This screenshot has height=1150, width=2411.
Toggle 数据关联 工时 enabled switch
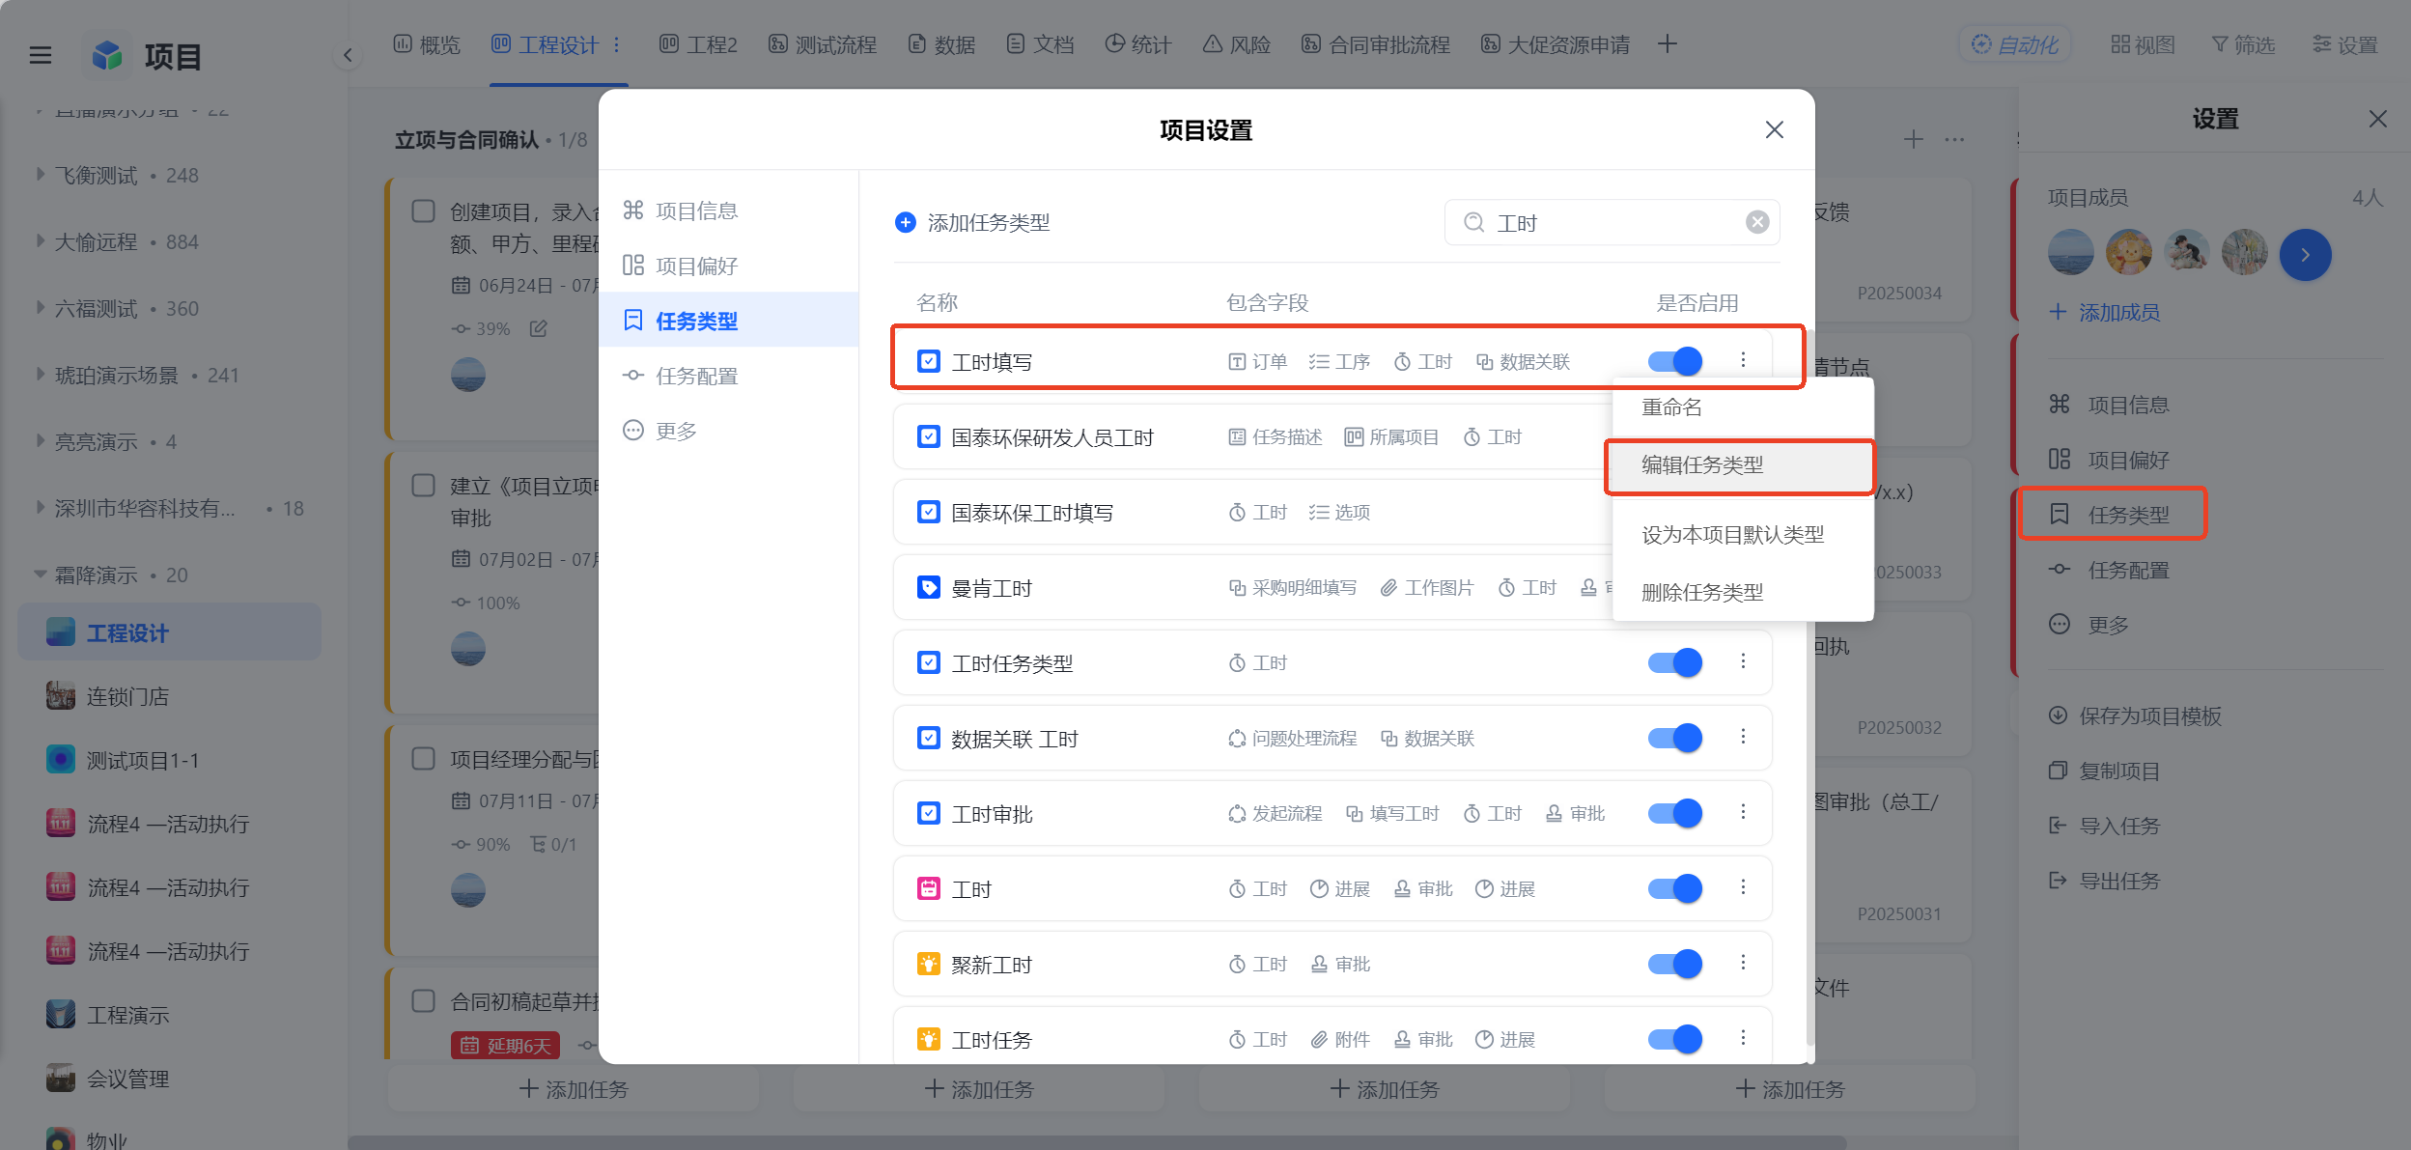pyautogui.click(x=1675, y=738)
